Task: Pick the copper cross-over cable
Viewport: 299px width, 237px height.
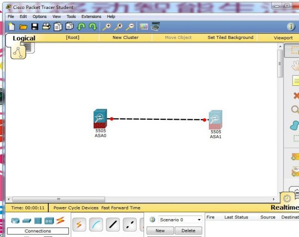Action: click(x=130, y=225)
